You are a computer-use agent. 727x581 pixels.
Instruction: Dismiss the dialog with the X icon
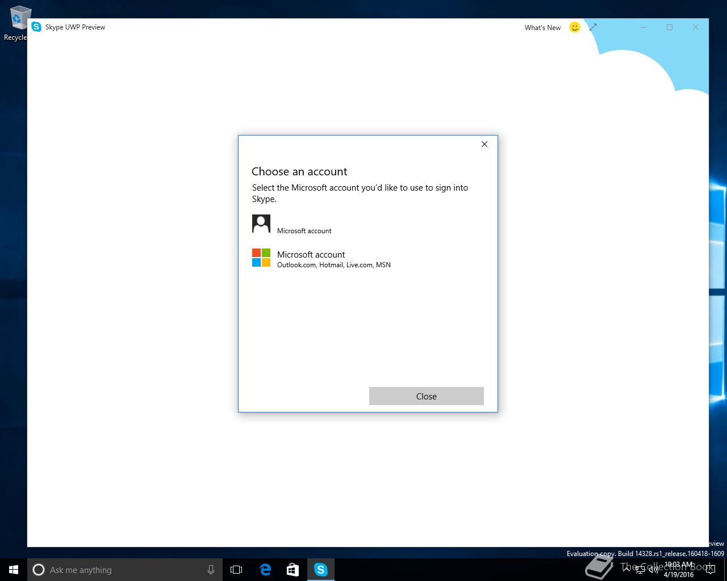pos(484,144)
